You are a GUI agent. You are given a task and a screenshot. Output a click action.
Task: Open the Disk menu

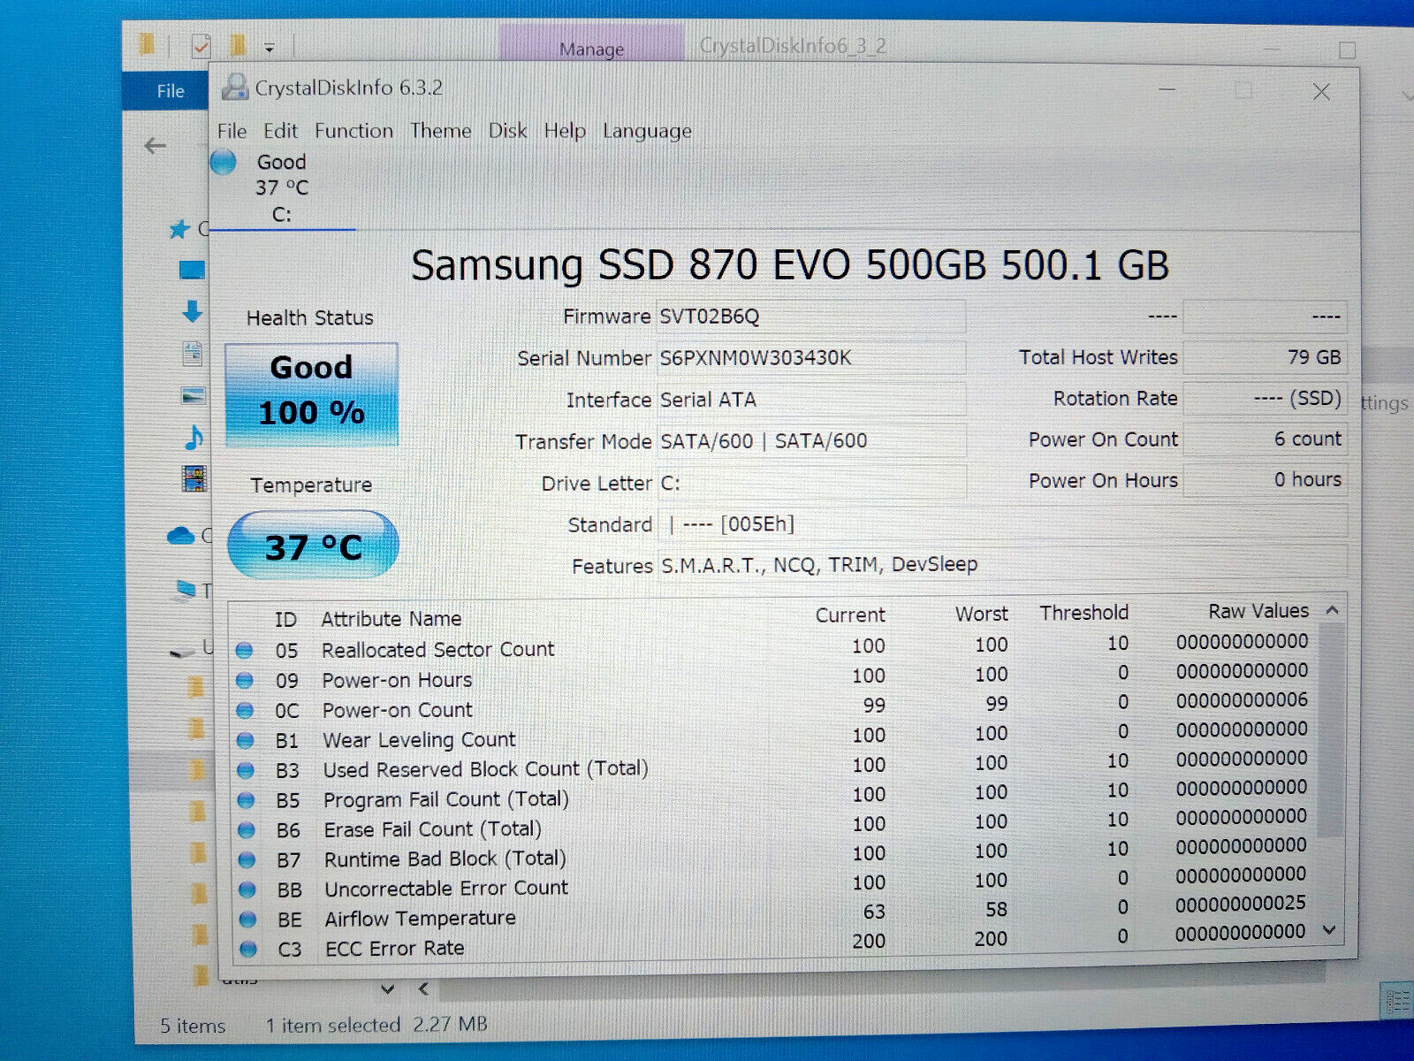(x=507, y=131)
